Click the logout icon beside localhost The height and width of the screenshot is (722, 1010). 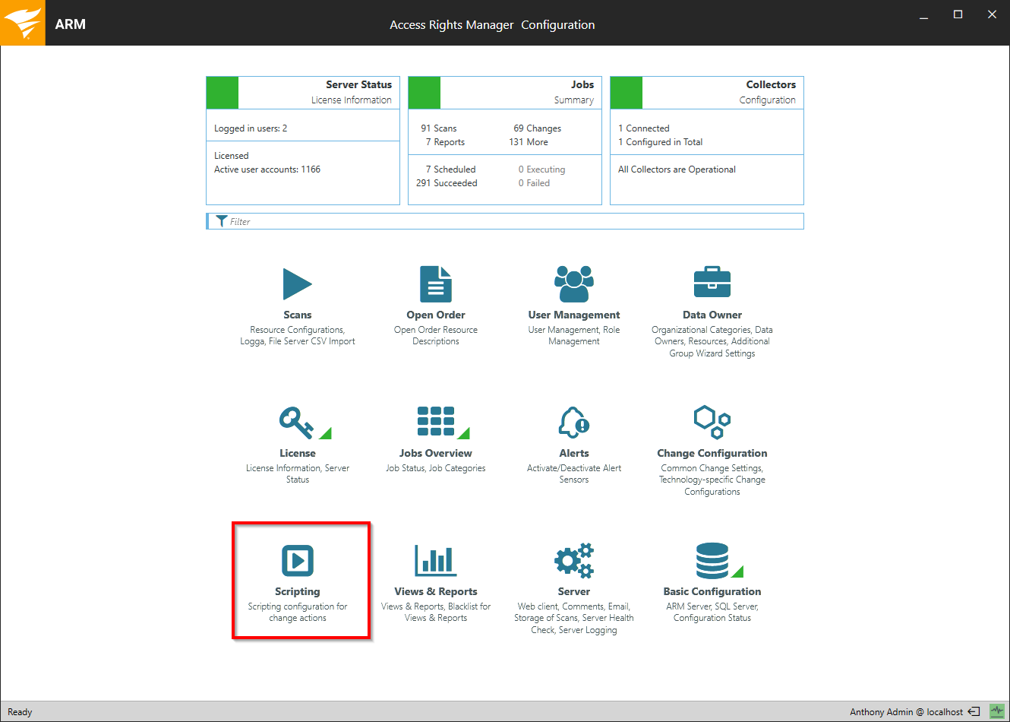pyautogui.click(x=974, y=712)
